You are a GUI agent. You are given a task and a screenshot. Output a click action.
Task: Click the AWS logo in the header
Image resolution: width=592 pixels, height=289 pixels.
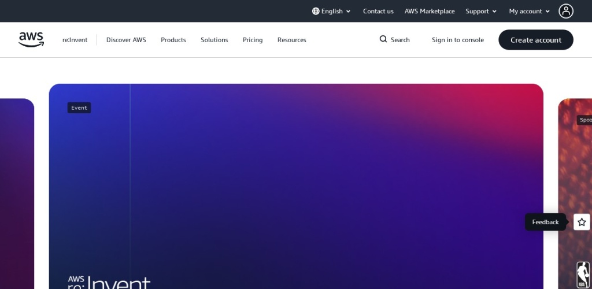click(31, 39)
